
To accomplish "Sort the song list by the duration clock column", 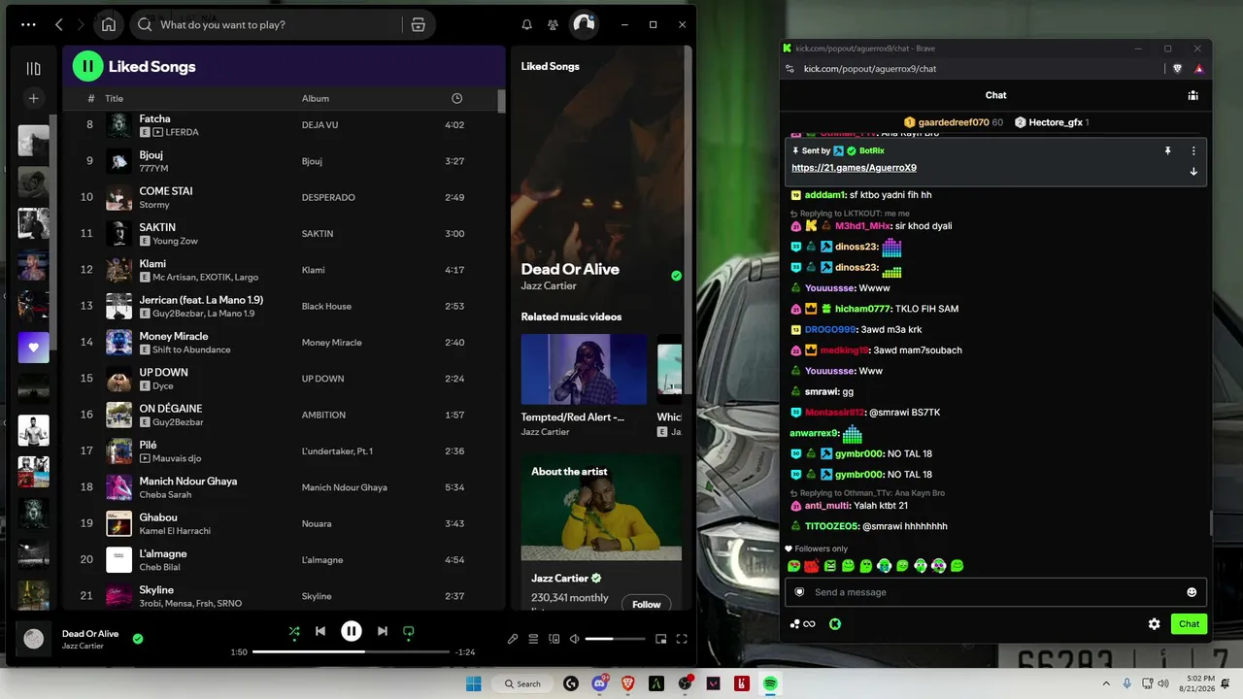I will pyautogui.click(x=457, y=98).
